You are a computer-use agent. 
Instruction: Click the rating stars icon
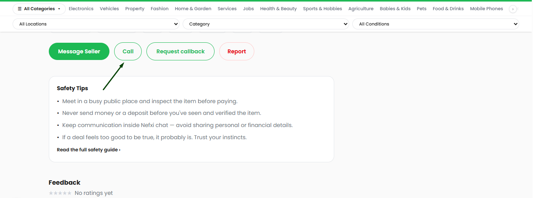(60, 193)
